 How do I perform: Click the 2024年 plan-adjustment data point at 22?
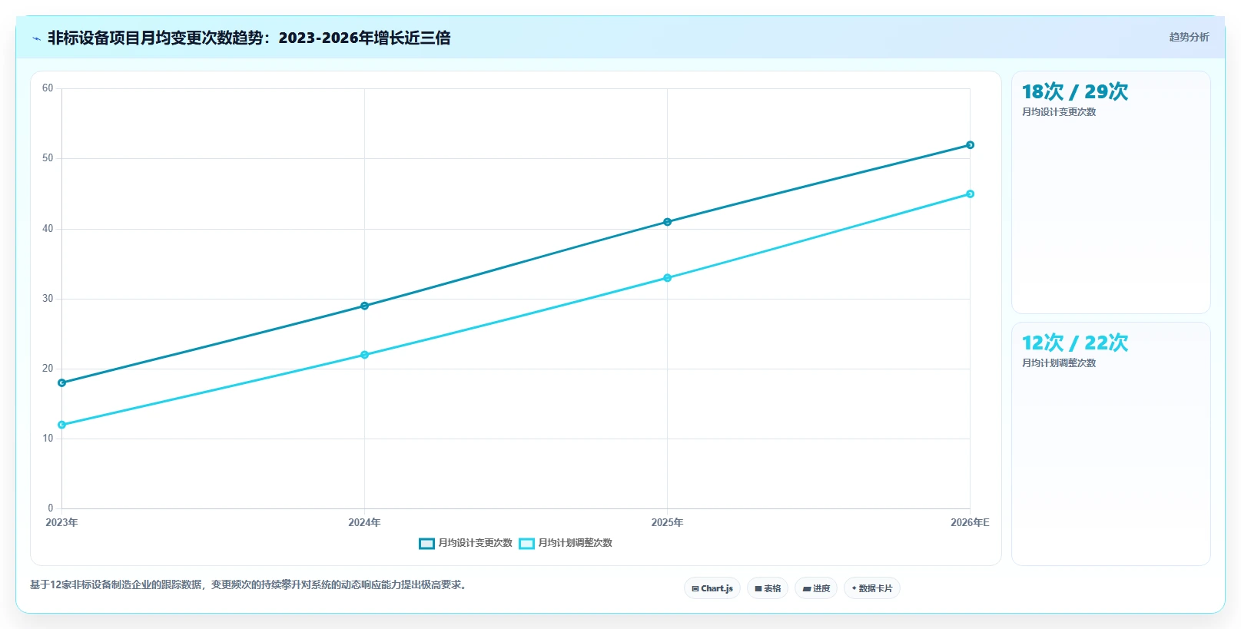364,355
